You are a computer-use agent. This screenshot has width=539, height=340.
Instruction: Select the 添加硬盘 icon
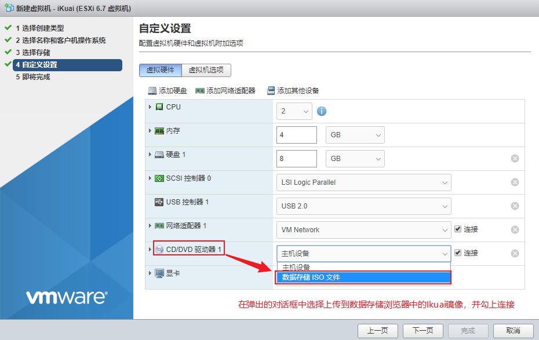tap(152, 90)
